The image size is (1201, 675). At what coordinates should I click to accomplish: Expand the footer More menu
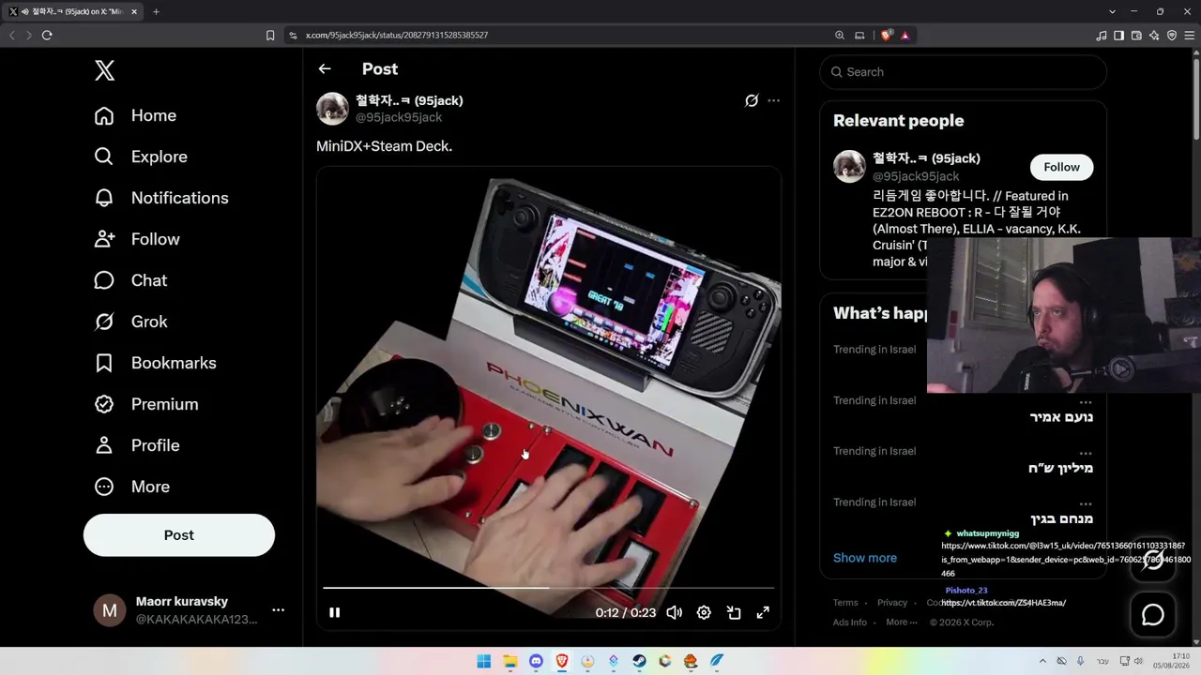pyautogui.click(x=900, y=622)
